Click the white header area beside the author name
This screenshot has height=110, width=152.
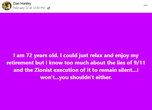(87, 6)
